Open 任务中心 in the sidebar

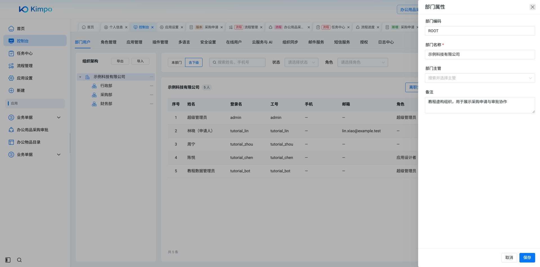(x=35, y=53)
